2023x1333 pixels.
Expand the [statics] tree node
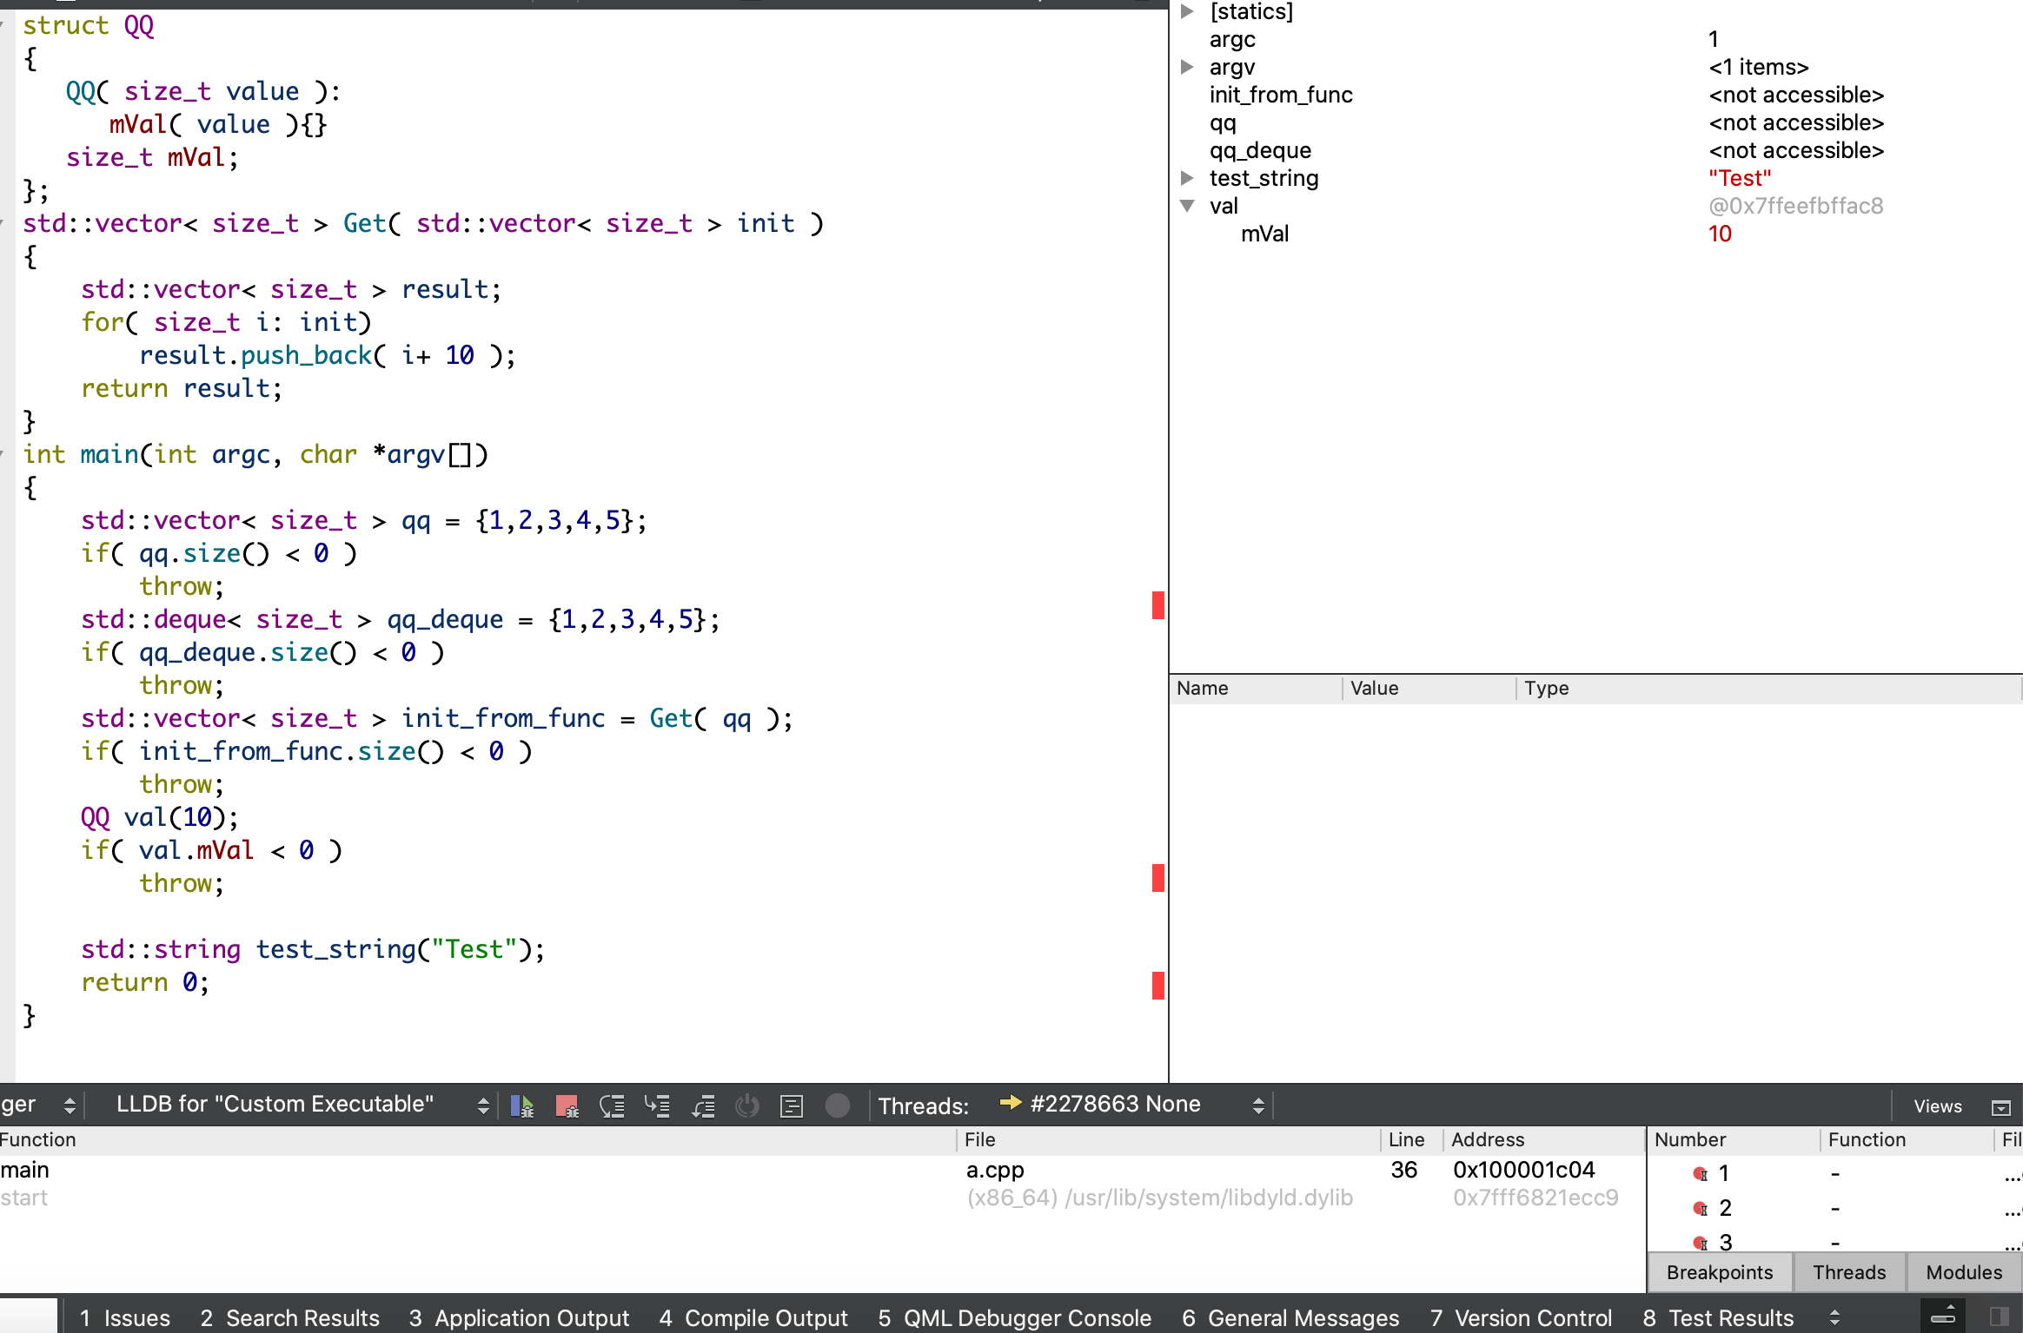click(x=1187, y=11)
